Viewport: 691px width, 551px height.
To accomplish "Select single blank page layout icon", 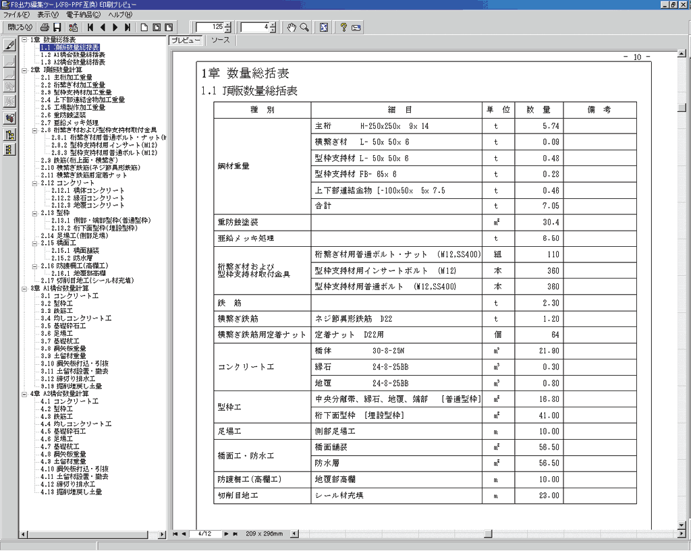I will click(144, 27).
